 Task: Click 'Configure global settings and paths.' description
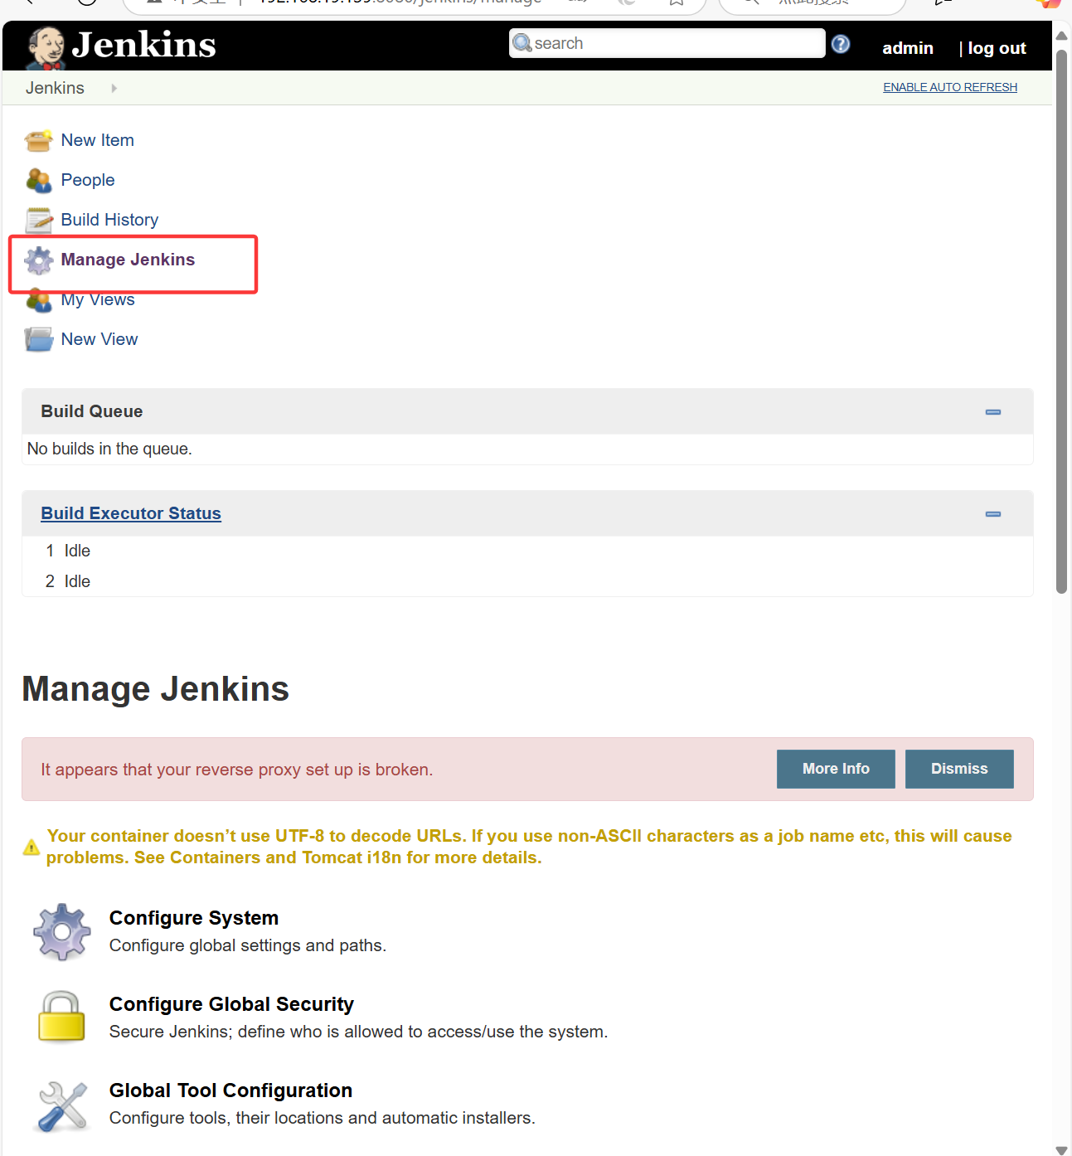click(248, 945)
